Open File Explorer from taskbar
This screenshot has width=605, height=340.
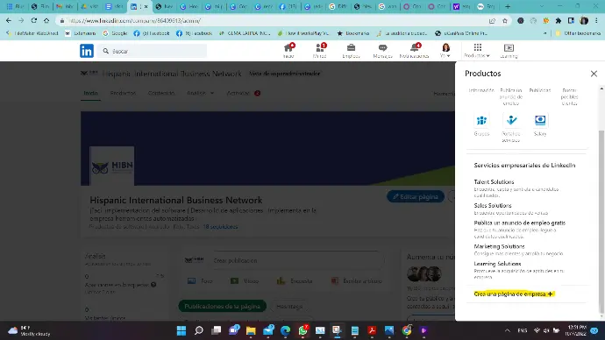click(x=251, y=330)
